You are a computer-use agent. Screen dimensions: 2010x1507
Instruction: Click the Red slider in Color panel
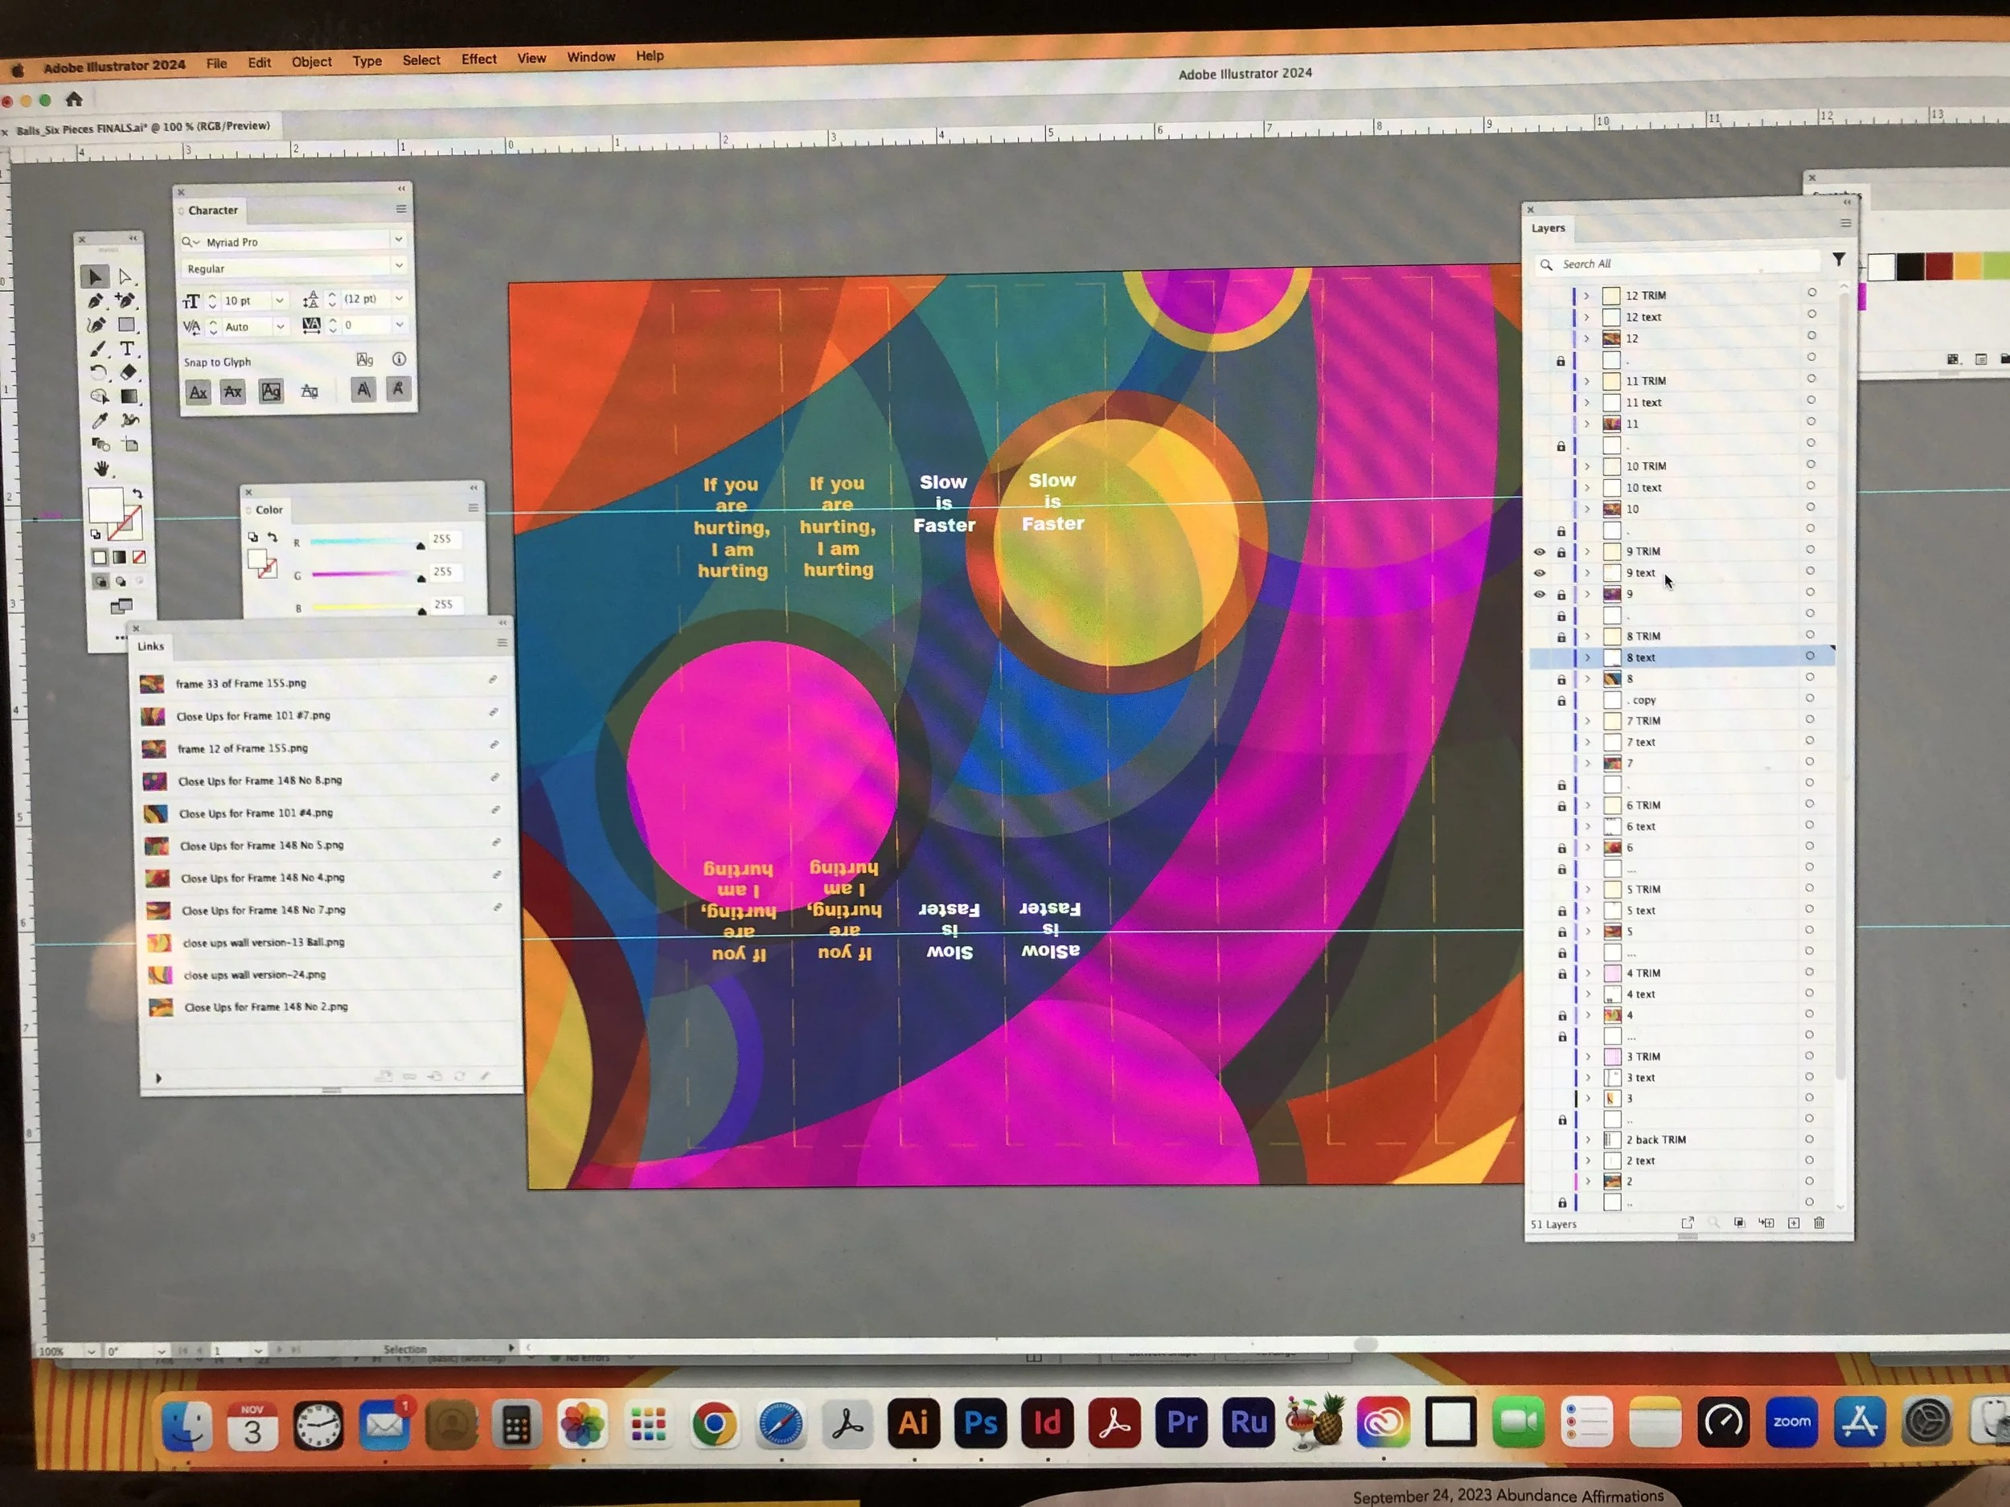tap(363, 543)
